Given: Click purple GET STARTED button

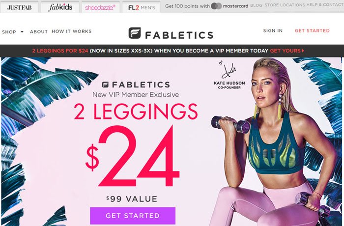Looking at the screenshot, I should coord(133,216).
